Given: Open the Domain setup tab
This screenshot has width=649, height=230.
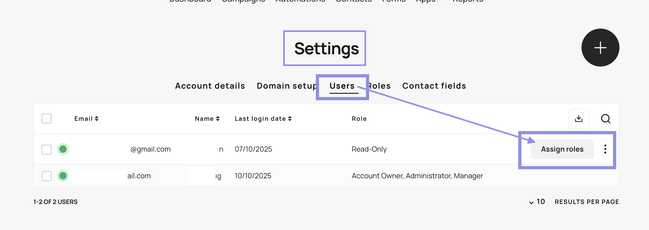Looking at the screenshot, I should pyautogui.click(x=286, y=86).
